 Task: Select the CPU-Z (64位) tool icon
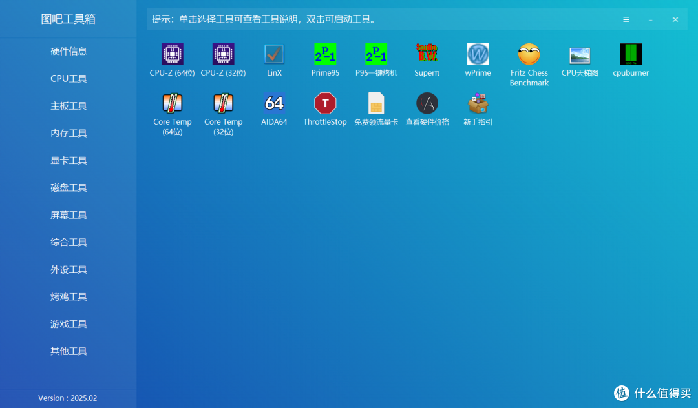click(173, 54)
